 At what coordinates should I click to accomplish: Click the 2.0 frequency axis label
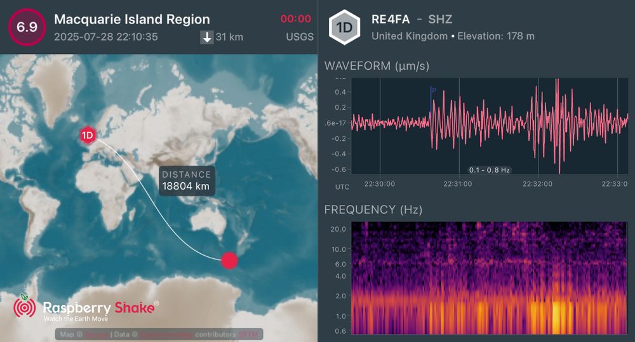(x=340, y=296)
